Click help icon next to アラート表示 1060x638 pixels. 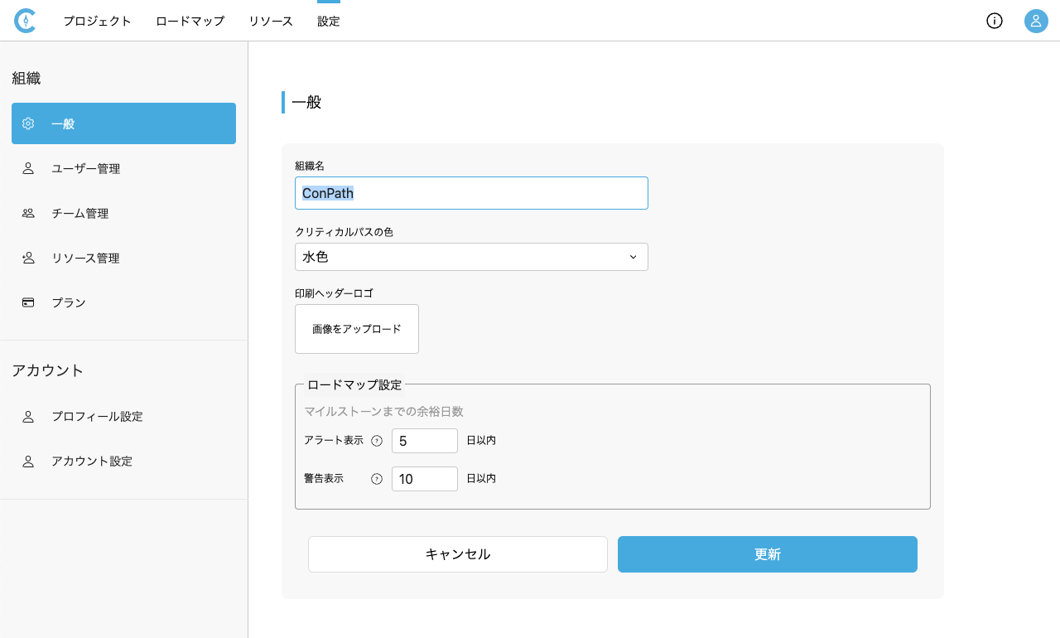377,441
